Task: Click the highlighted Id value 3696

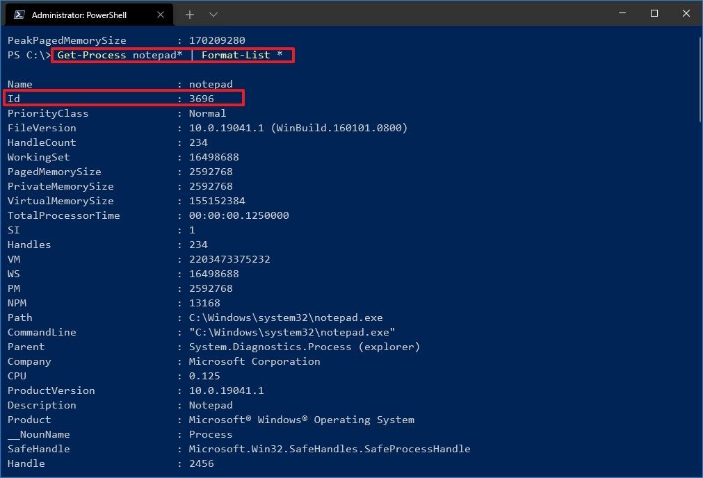Action: tap(202, 98)
